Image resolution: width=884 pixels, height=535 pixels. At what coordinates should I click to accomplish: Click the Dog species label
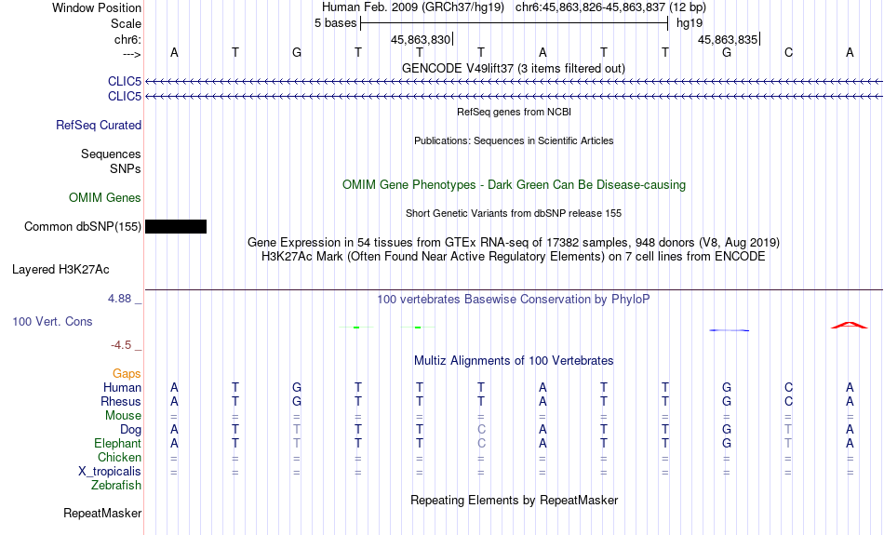[131, 430]
